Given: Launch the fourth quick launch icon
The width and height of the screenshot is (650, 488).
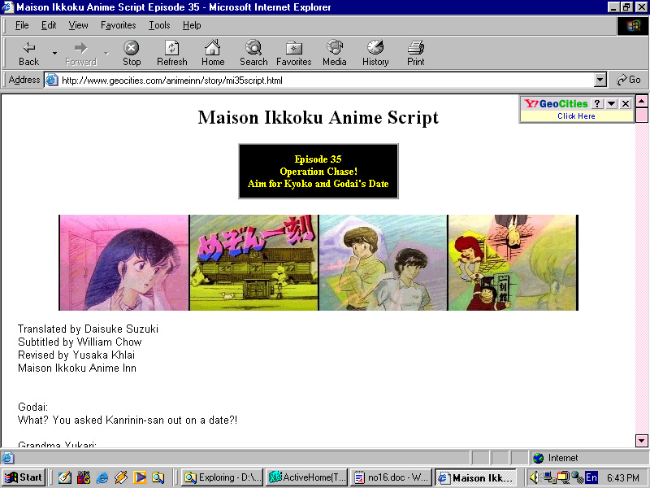Looking at the screenshot, I should pos(120,477).
